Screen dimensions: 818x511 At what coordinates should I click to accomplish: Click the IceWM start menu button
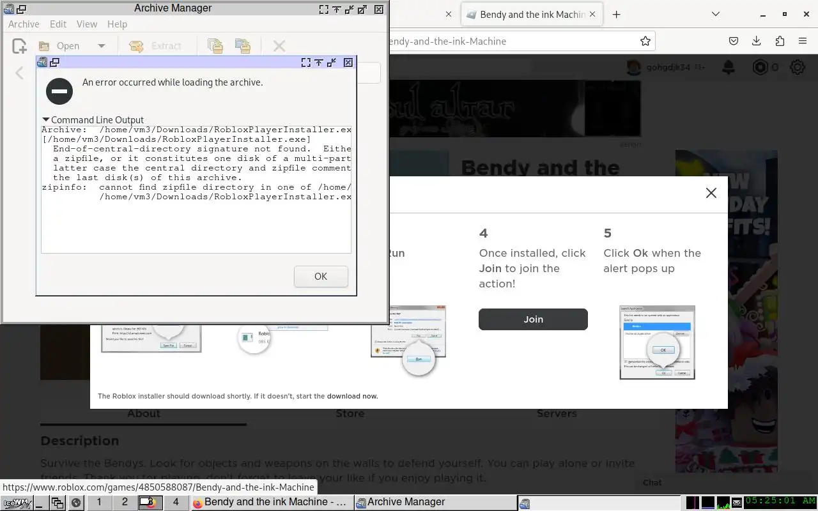pyautogui.click(x=17, y=503)
